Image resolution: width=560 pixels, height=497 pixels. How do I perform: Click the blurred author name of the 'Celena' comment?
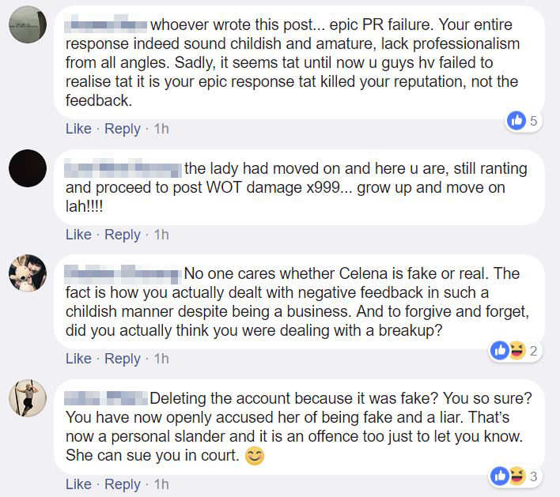pos(121,273)
